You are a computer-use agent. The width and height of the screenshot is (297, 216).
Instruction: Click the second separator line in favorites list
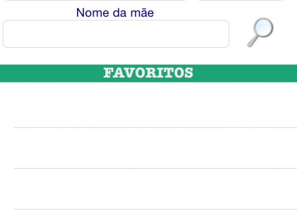pos(155,168)
